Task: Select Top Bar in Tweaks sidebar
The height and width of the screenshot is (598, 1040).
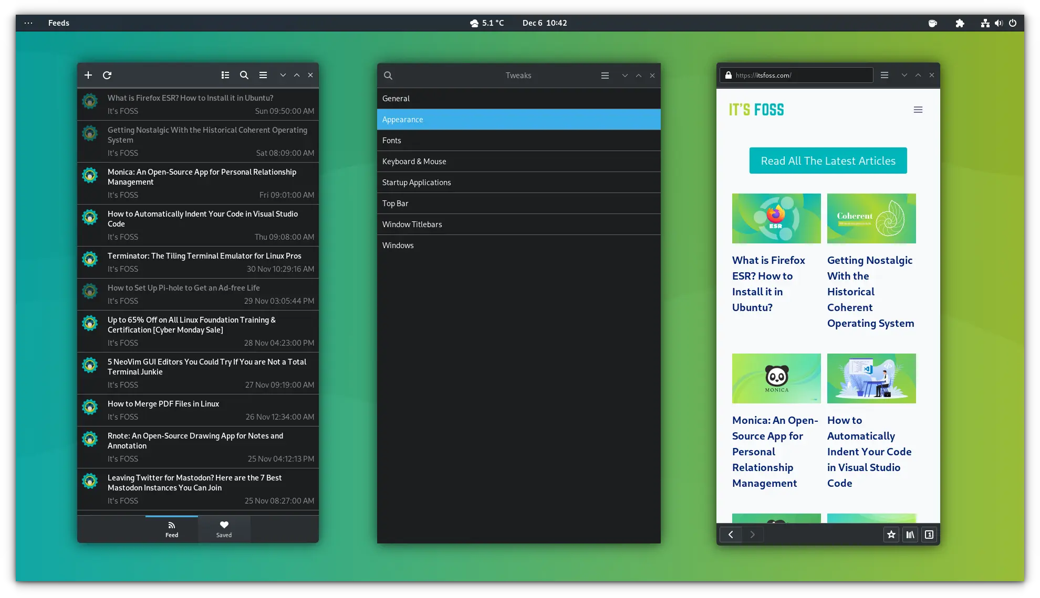Action: click(519, 203)
